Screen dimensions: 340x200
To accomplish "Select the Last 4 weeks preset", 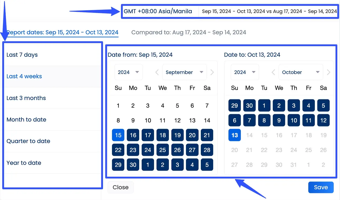I will (24, 76).
